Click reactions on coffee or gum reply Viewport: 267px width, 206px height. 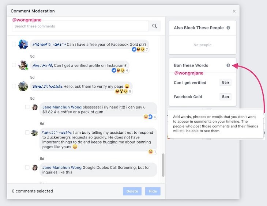pyautogui.click(x=150, y=117)
